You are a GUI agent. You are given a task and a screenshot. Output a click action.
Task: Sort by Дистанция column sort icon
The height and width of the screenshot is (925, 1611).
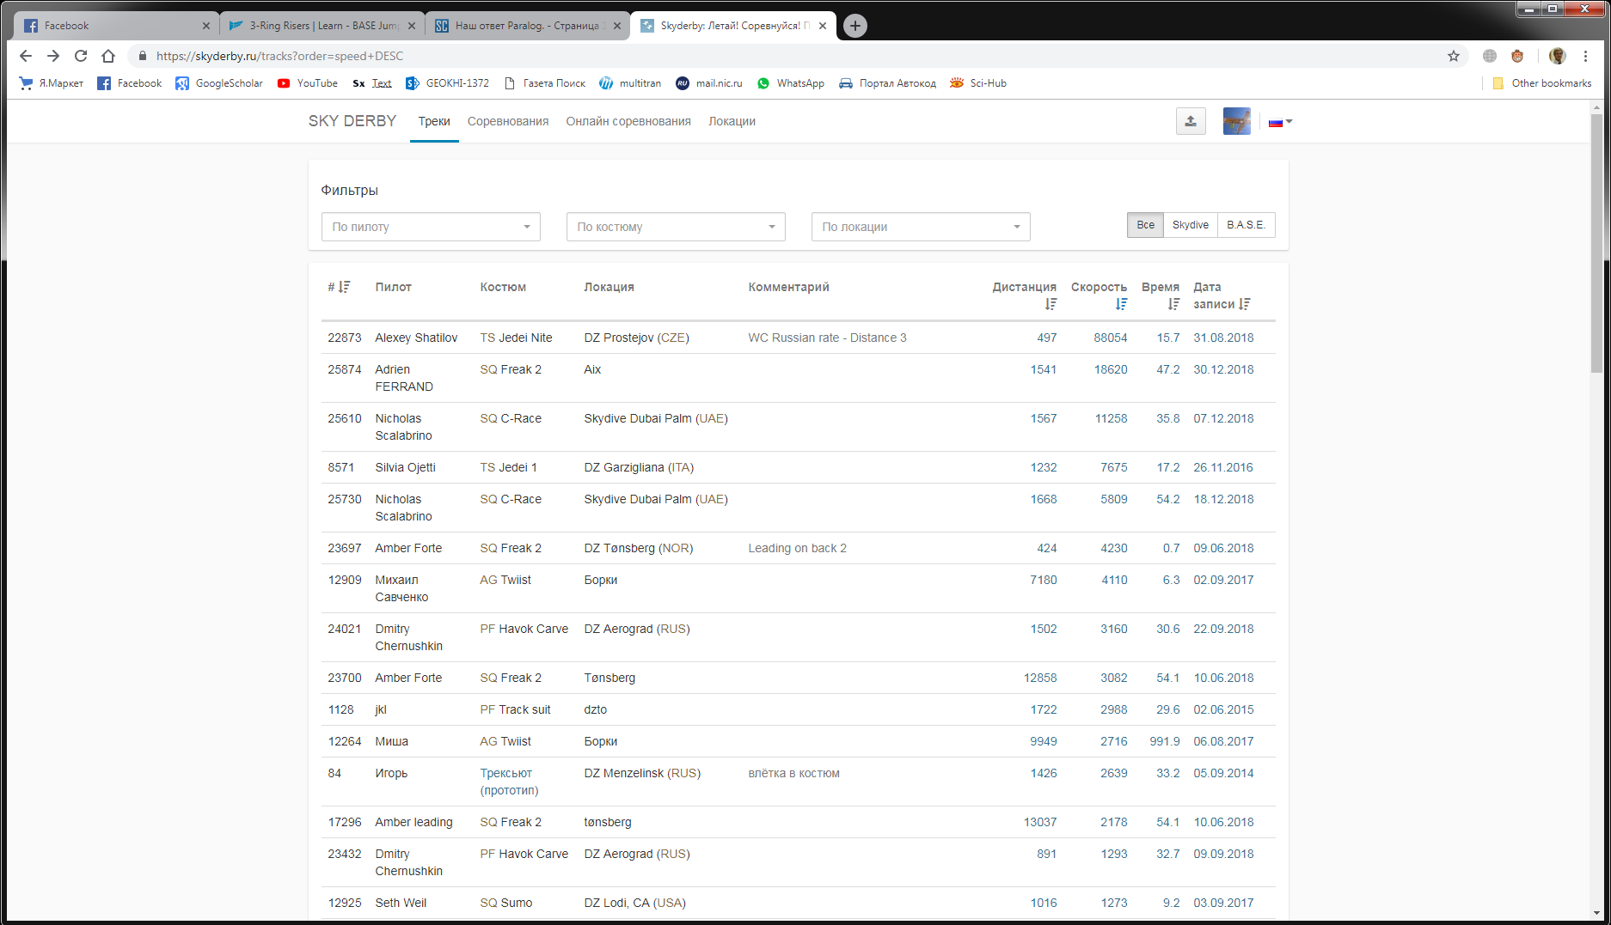pos(1051,304)
